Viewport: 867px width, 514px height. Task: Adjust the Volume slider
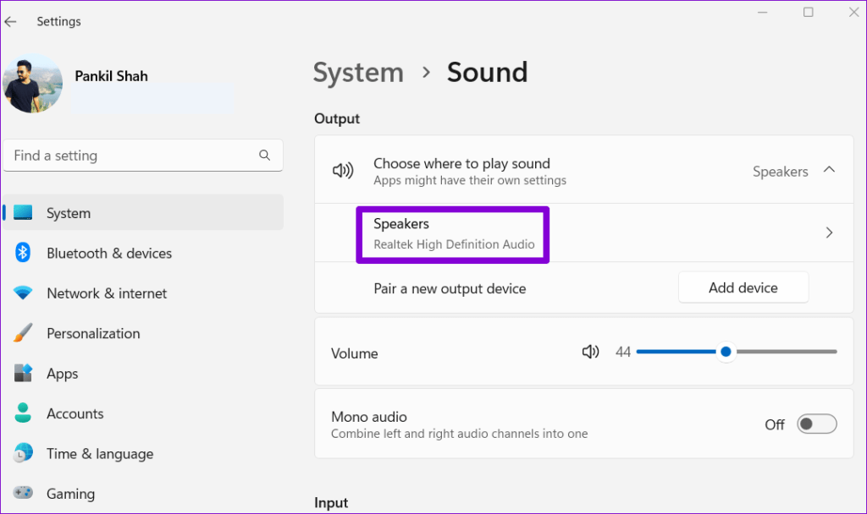[726, 352]
